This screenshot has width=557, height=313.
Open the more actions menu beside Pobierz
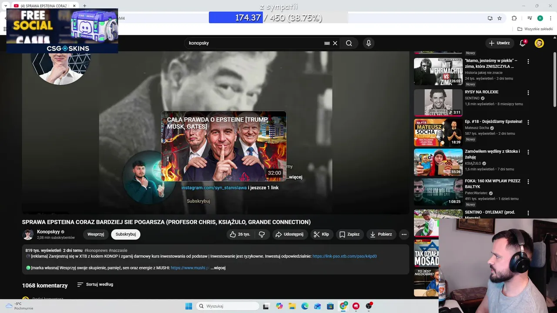[404, 234]
